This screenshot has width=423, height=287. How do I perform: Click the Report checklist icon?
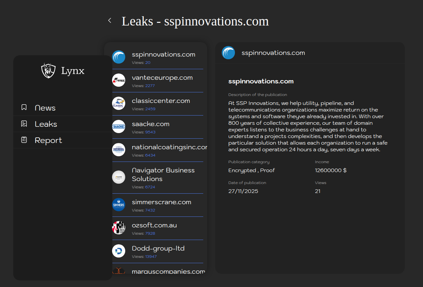click(24, 140)
